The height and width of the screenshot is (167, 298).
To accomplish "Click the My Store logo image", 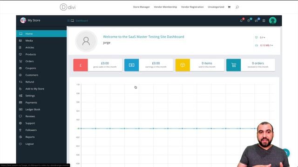I will point(23,20).
